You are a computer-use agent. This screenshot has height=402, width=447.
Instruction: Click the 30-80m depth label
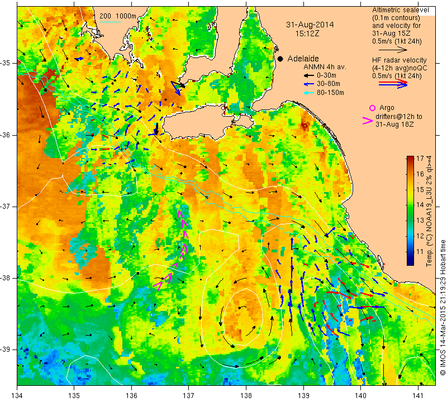tap(329, 84)
